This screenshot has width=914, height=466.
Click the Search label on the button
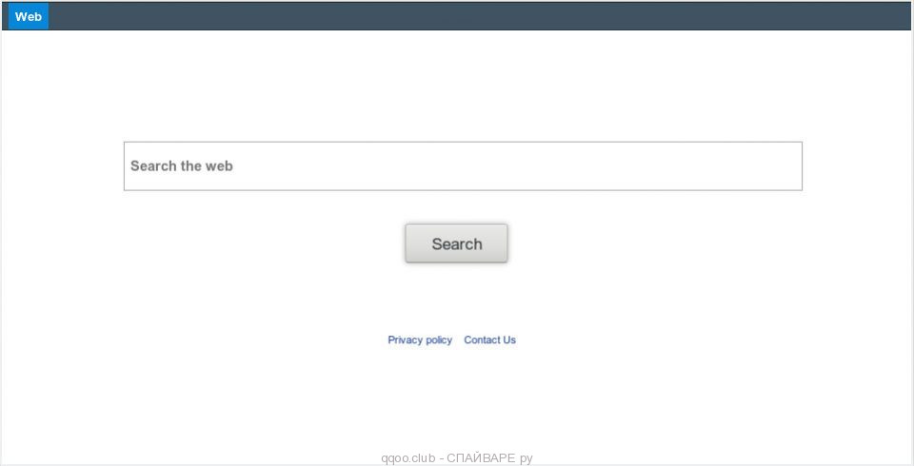tap(456, 243)
